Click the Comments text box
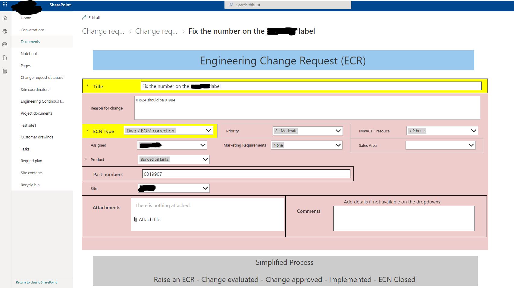 coord(404,218)
